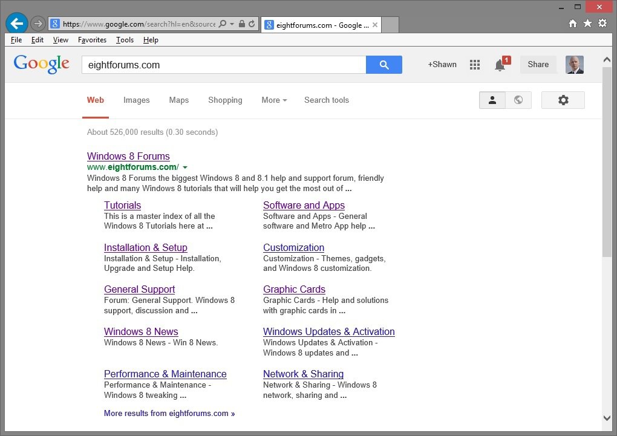The width and height of the screenshot is (617, 436).
Task: Click the browser Back arrow button
Action: pyautogui.click(x=17, y=24)
